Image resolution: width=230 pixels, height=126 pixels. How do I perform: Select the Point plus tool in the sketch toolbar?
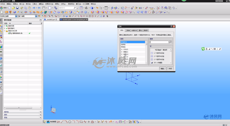89,122
